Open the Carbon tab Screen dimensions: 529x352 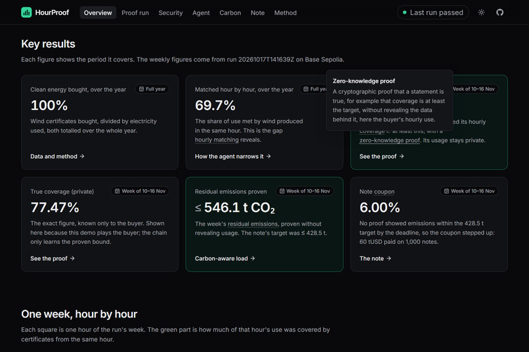click(x=230, y=13)
